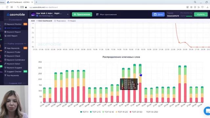
Task: Close the ASO Dashboard browser tab
Action: point(32,2)
